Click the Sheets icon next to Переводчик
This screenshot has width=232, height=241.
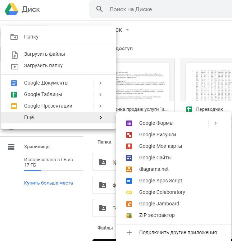click(x=189, y=109)
